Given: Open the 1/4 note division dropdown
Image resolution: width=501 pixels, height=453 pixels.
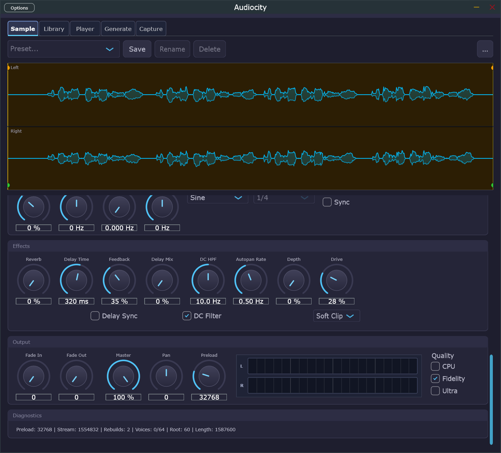Looking at the screenshot, I should click(x=284, y=198).
